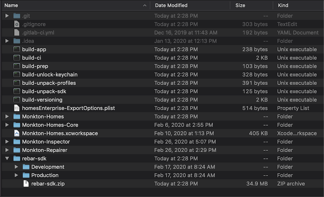Select the Monkton-Inspector folder icon

coord(17,142)
